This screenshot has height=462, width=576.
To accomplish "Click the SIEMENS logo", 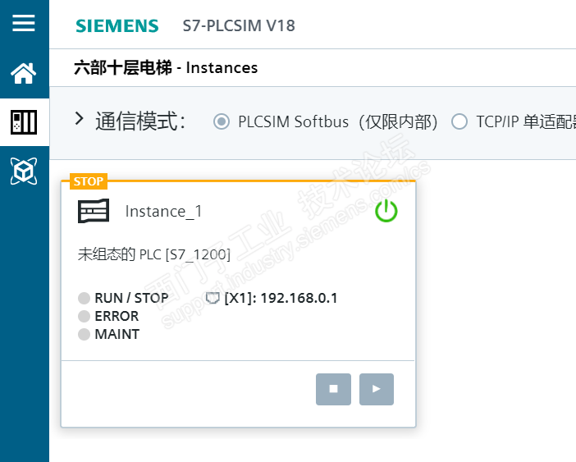I will 117,26.
